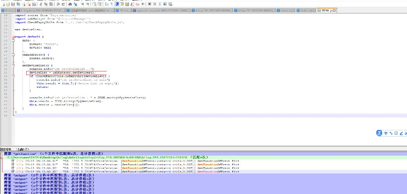This screenshot has height=194, width=407.
Task: Click the Document Map toolbar icon
Action: pos(127,4)
